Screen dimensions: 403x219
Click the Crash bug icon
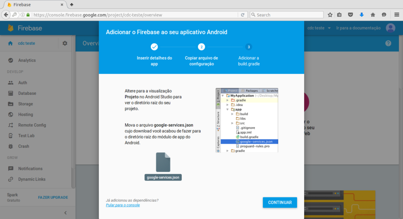pos(11,146)
